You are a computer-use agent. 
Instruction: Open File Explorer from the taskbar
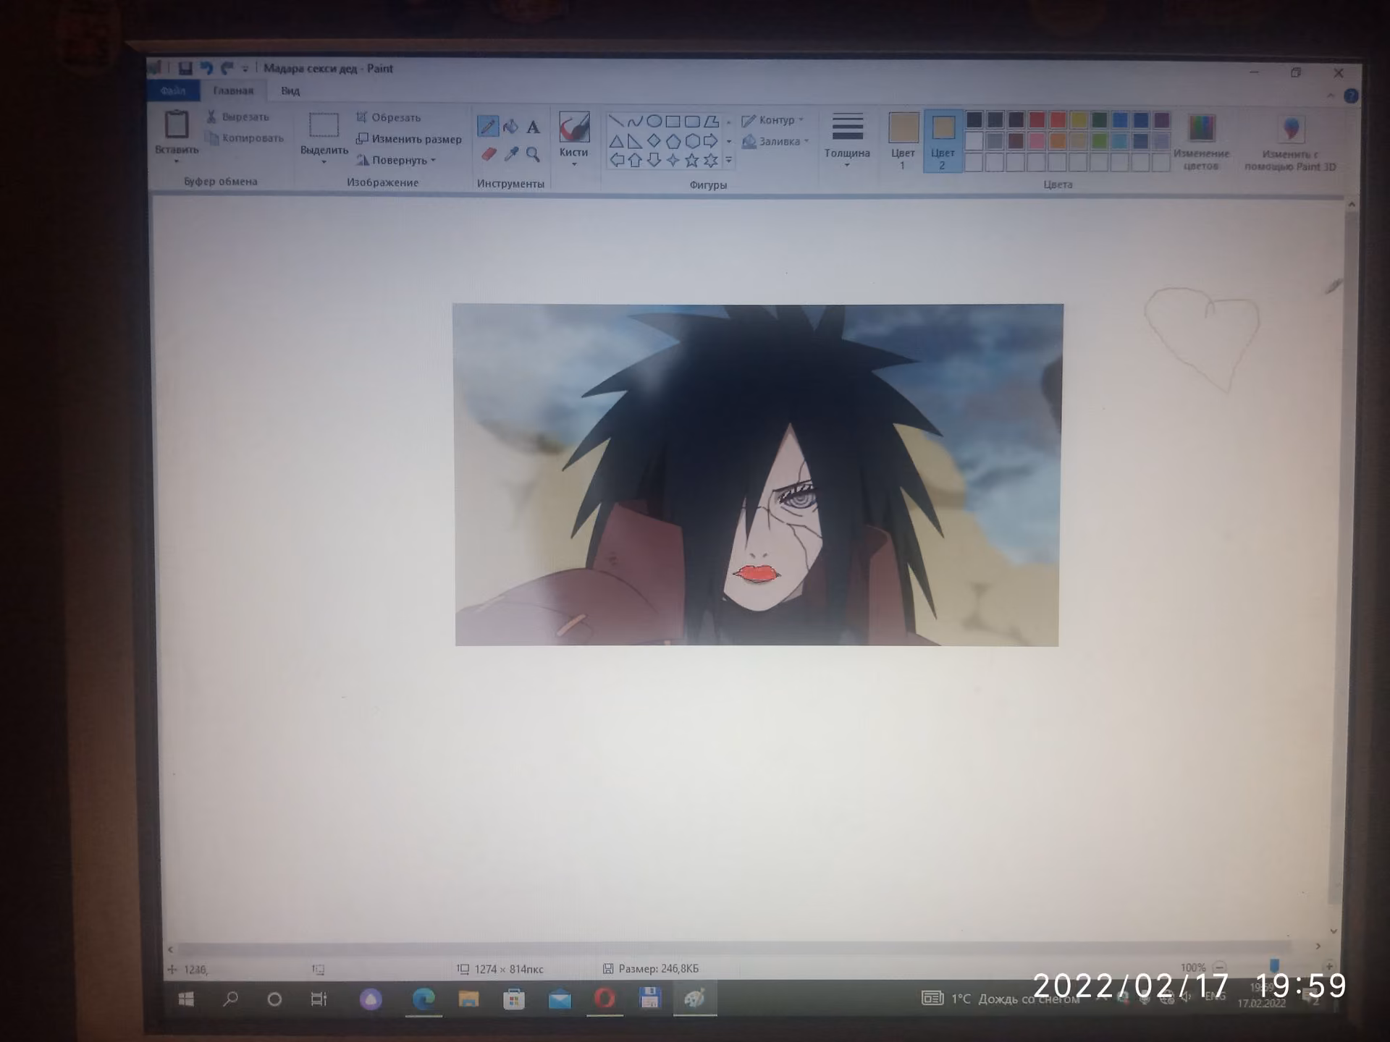coord(468,999)
